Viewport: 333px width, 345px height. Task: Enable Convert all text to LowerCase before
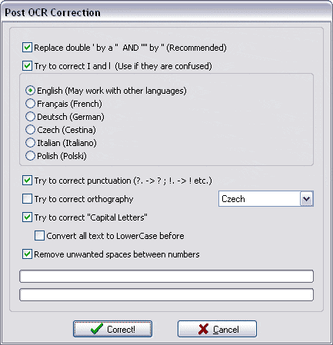pyautogui.click(x=39, y=236)
